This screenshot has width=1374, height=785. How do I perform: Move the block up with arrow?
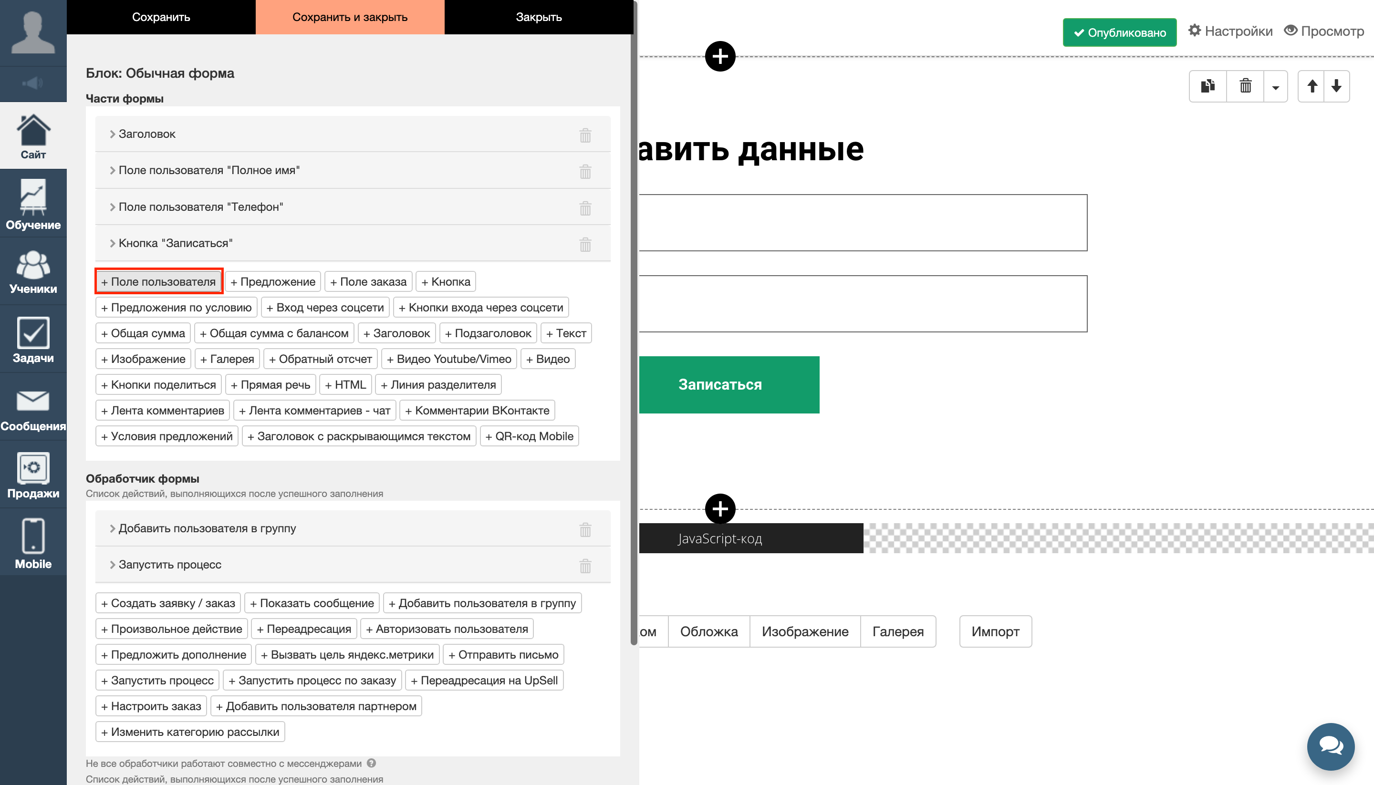pos(1312,86)
